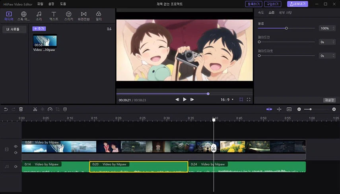The width and height of the screenshot is (340, 194).
Task: Select the Video hitpaw media thumbnail
Action: [x=45, y=41]
